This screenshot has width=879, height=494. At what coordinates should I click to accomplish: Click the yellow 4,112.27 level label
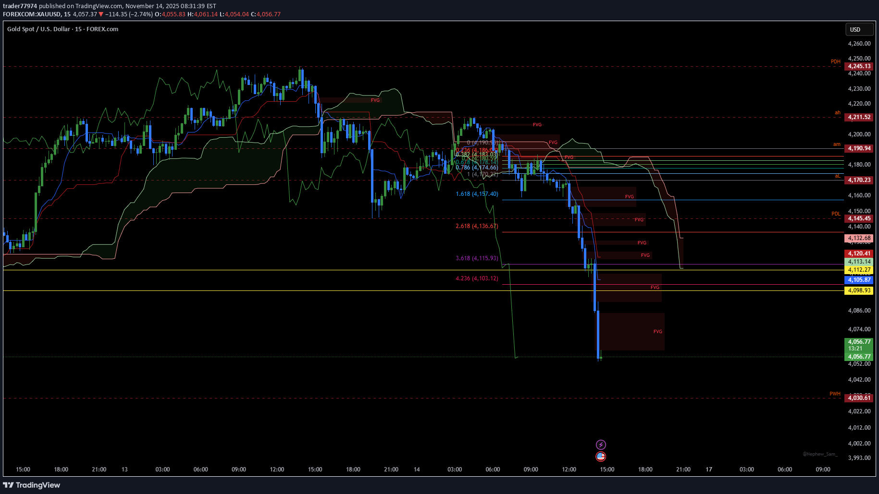858,270
